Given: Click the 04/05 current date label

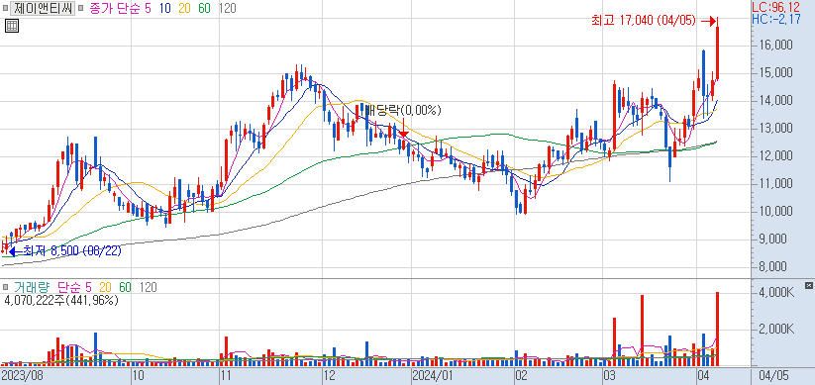Looking at the screenshot, I should pyautogui.click(x=774, y=376).
